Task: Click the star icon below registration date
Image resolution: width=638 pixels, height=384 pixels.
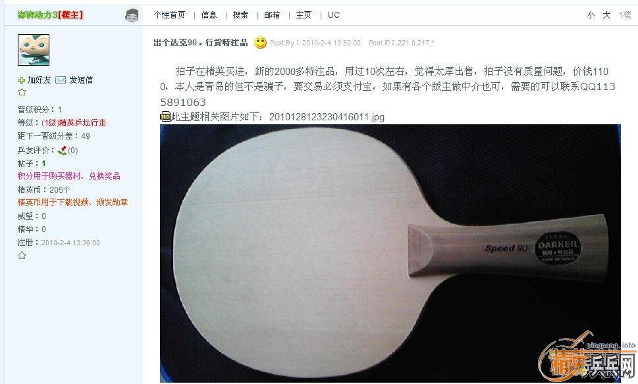Action: click(x=22, y=256)
